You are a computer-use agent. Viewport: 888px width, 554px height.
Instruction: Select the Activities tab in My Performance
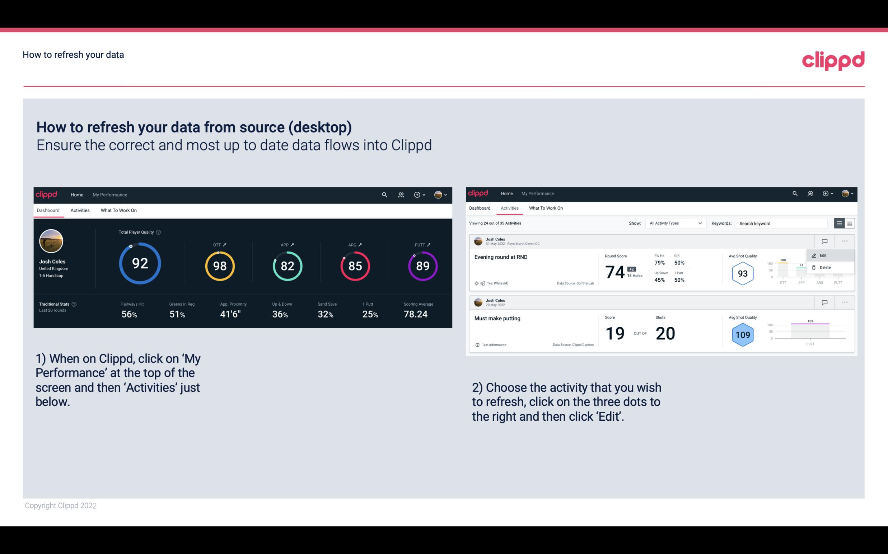tap(79, 210)
